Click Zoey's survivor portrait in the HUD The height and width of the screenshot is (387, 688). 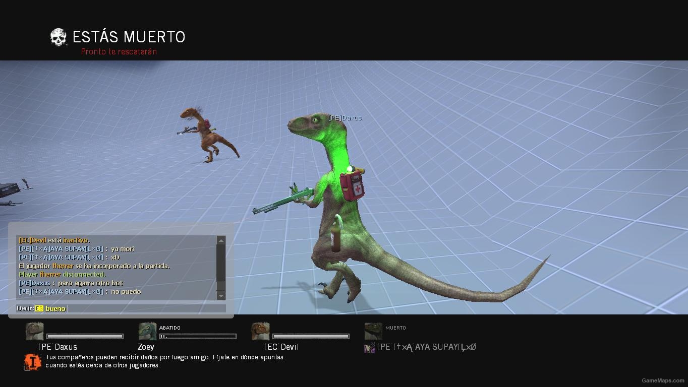(148, 331)
